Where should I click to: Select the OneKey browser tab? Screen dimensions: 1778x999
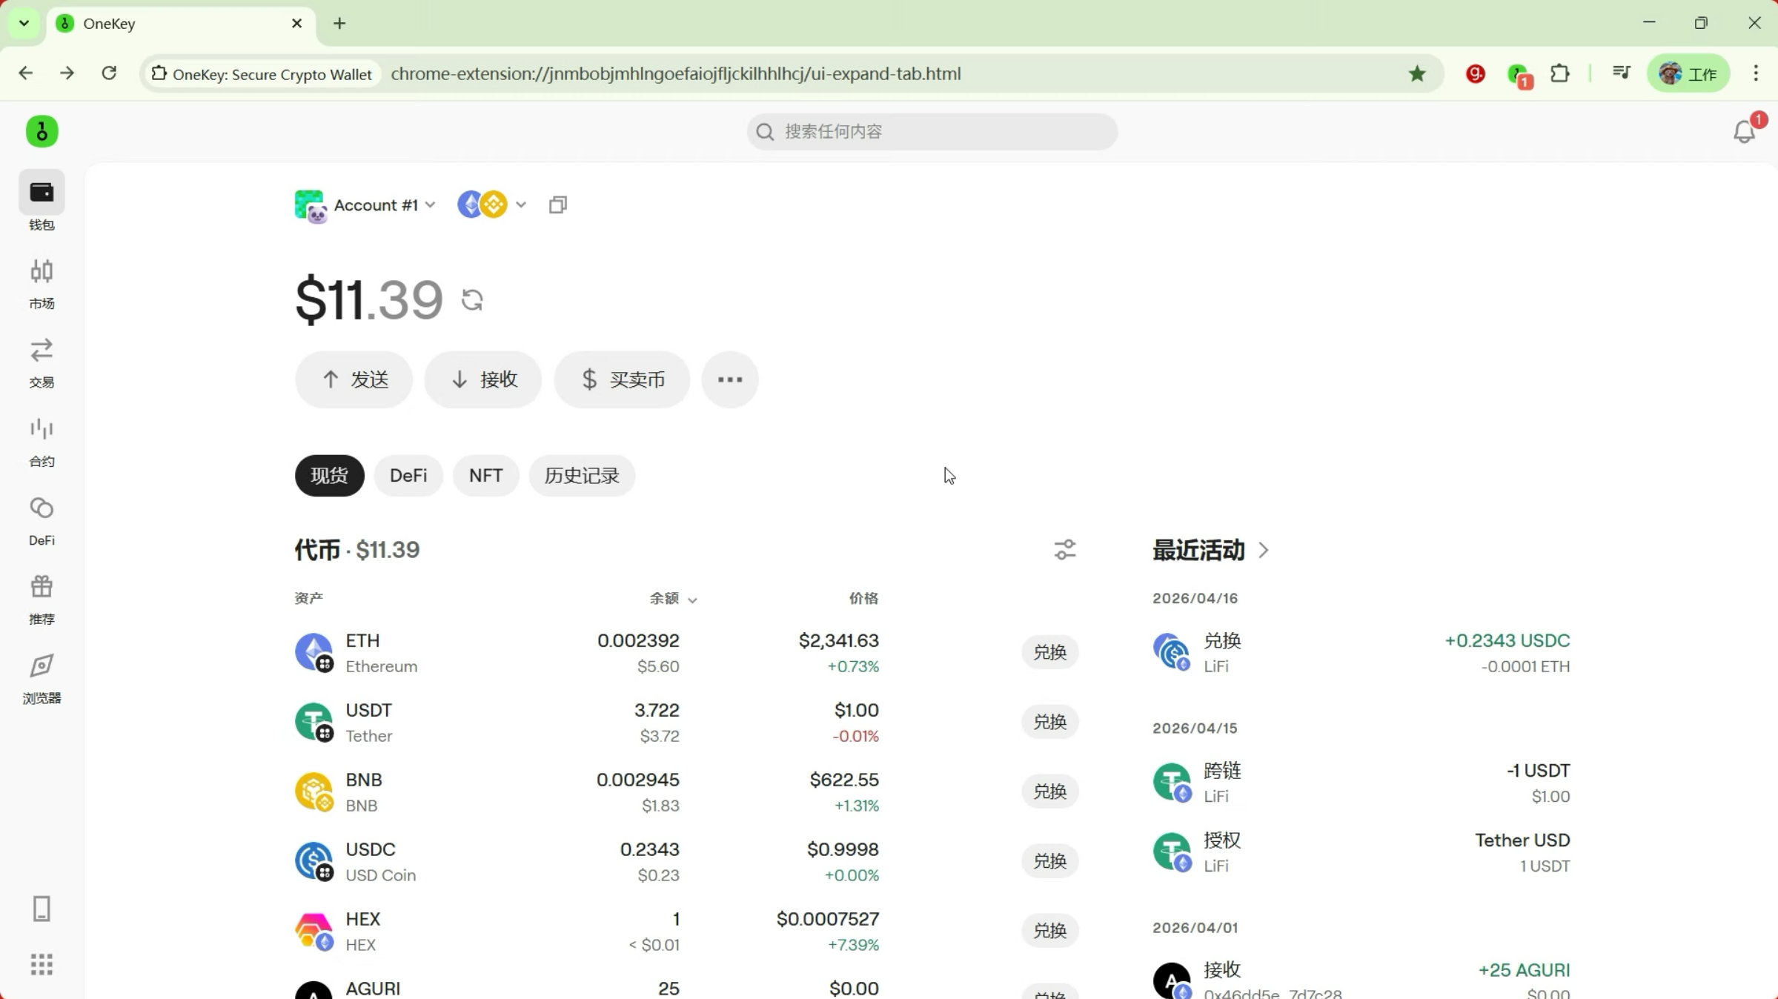[182, 24]
